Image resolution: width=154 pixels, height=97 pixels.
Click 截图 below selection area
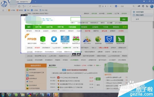79,54
